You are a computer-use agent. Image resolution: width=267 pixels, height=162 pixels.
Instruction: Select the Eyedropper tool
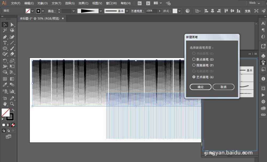[5, 85]
